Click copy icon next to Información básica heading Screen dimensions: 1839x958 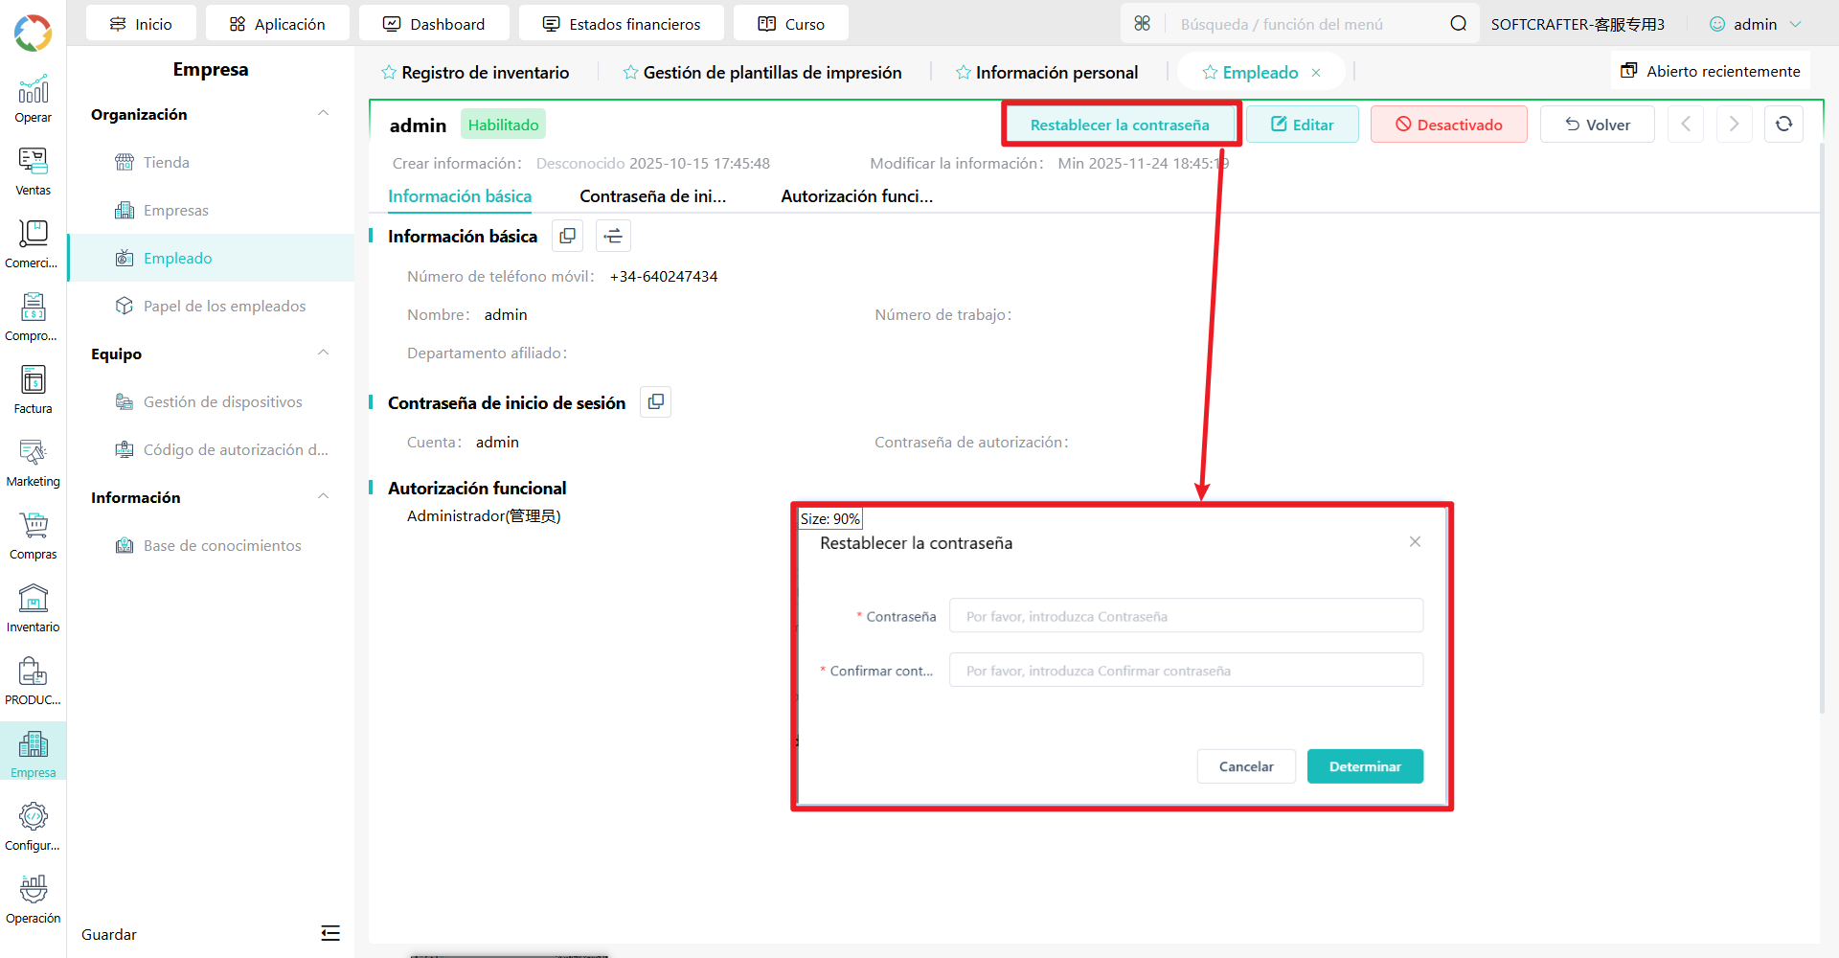pos(568,236)
